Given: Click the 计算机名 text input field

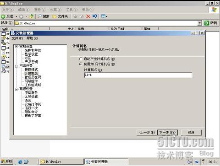Looking at the screenshot, I should [138, 75].
